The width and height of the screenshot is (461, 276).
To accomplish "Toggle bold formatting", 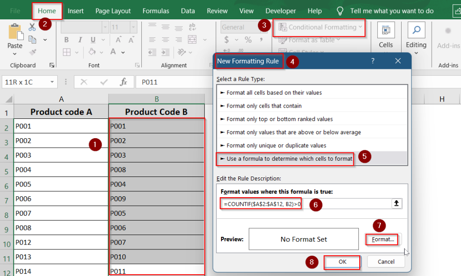I will click(x=67, y=40).
